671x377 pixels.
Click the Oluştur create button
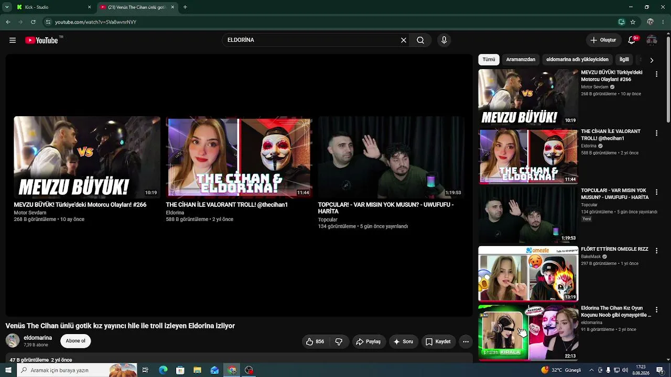pos(603,40)
